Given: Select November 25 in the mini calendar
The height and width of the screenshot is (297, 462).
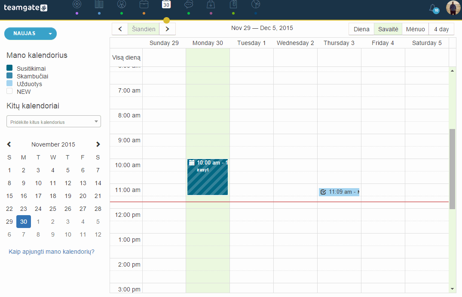Looking at the screenshot, I should tap(53, 209).
